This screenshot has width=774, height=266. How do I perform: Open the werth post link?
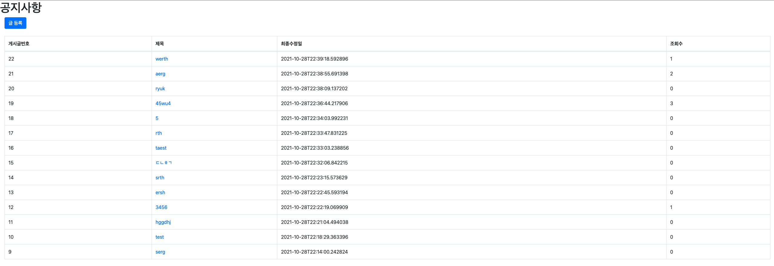click(x=162, y=59)
